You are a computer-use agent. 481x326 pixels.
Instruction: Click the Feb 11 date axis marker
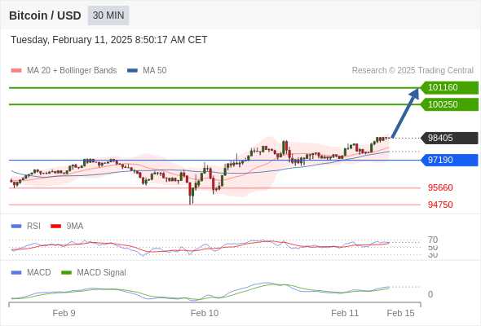(345, 313)
